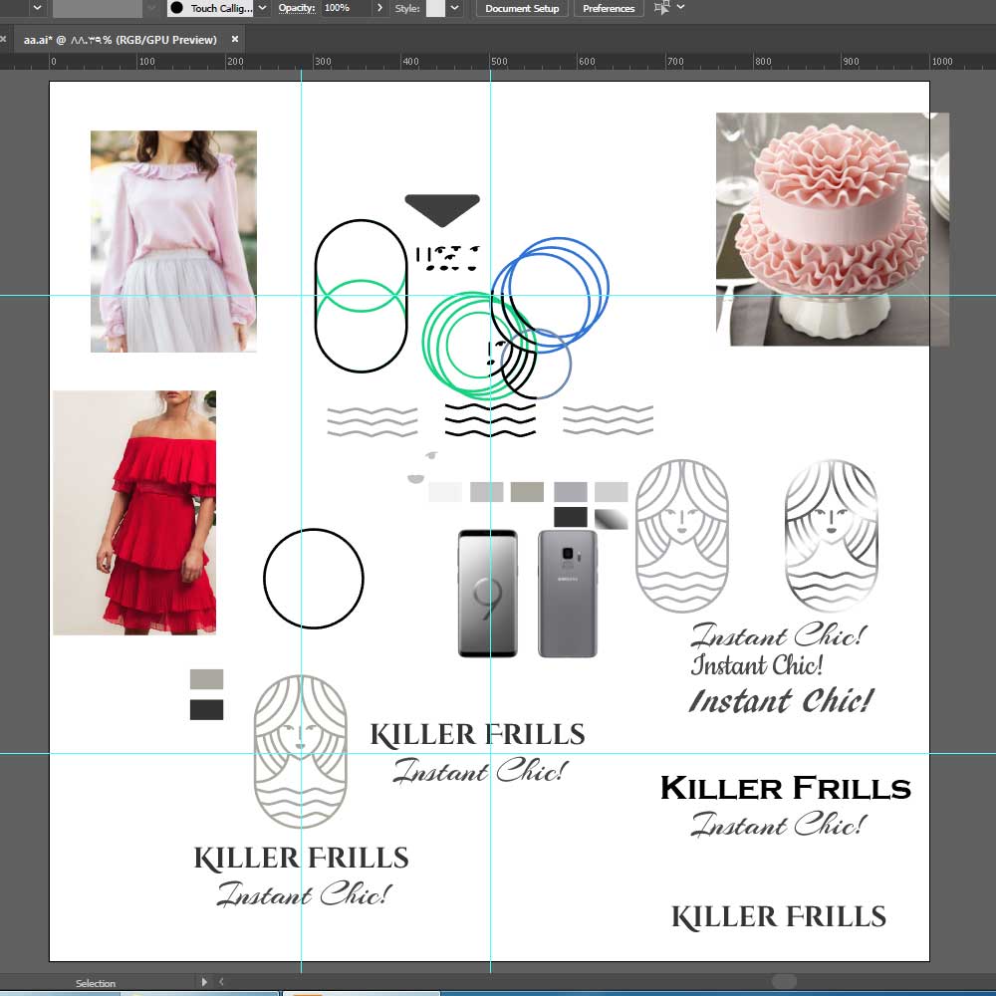Select the gray swatch beside the bottom-left logo

pyautogui.click(x=206, y=679)
